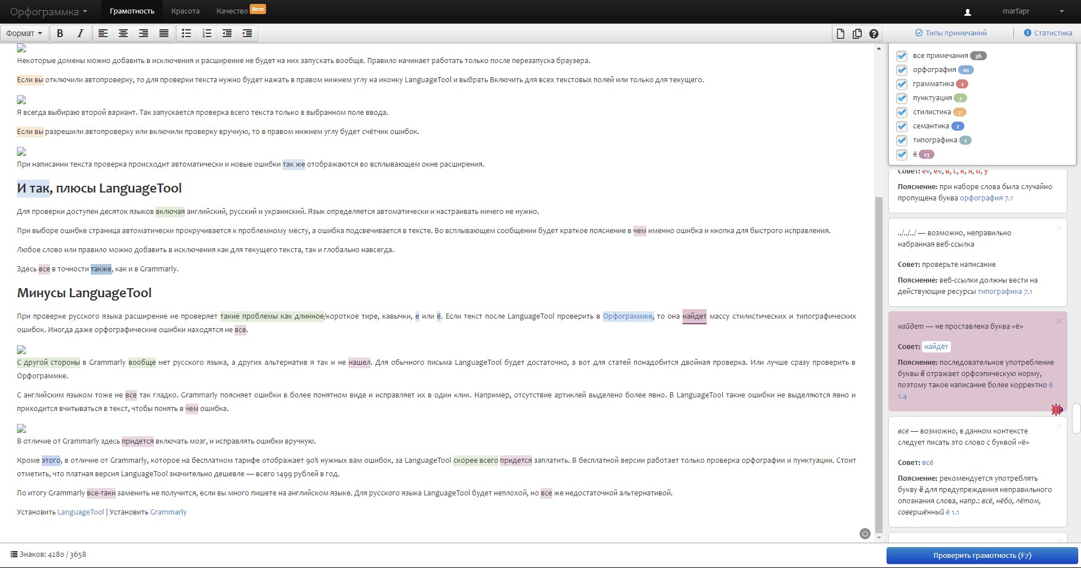Insert a numbered list
This screenshot has width=1081, height=568.
tap(207, 33)
